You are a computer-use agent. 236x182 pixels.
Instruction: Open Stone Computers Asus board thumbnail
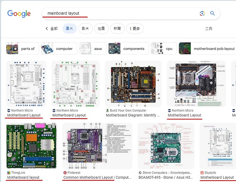[166, 146]
